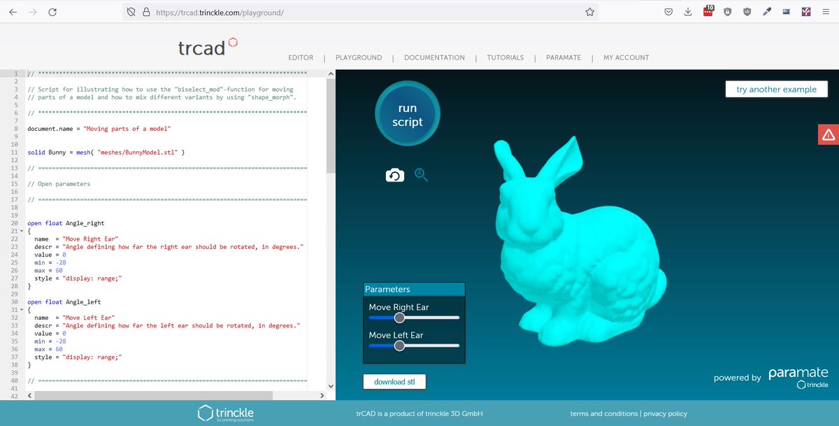
Task: Click the trcad logo
Action: click(x=208, y=47)
